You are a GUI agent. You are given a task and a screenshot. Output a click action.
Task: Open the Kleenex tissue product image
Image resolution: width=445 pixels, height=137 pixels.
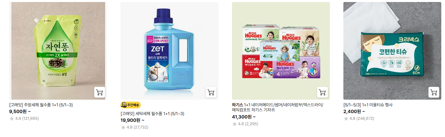point(392,51)
